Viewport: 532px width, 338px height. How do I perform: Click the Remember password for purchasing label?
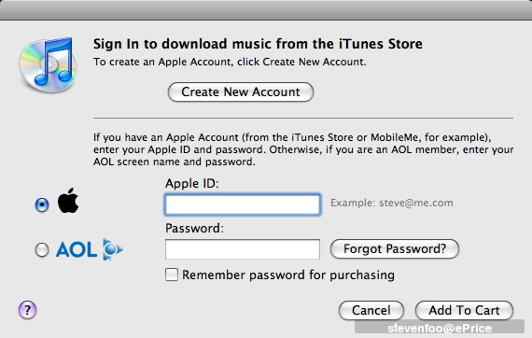[288, 275]
